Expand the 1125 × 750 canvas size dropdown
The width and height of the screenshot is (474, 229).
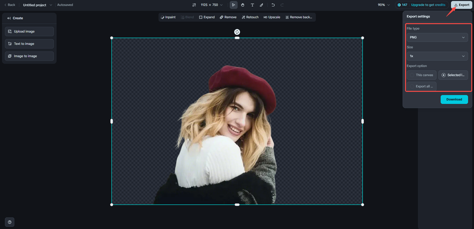[x=212, y=5]
